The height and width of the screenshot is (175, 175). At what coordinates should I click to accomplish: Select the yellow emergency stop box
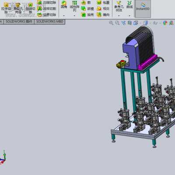pyautogui.click(x=121, y=64)
